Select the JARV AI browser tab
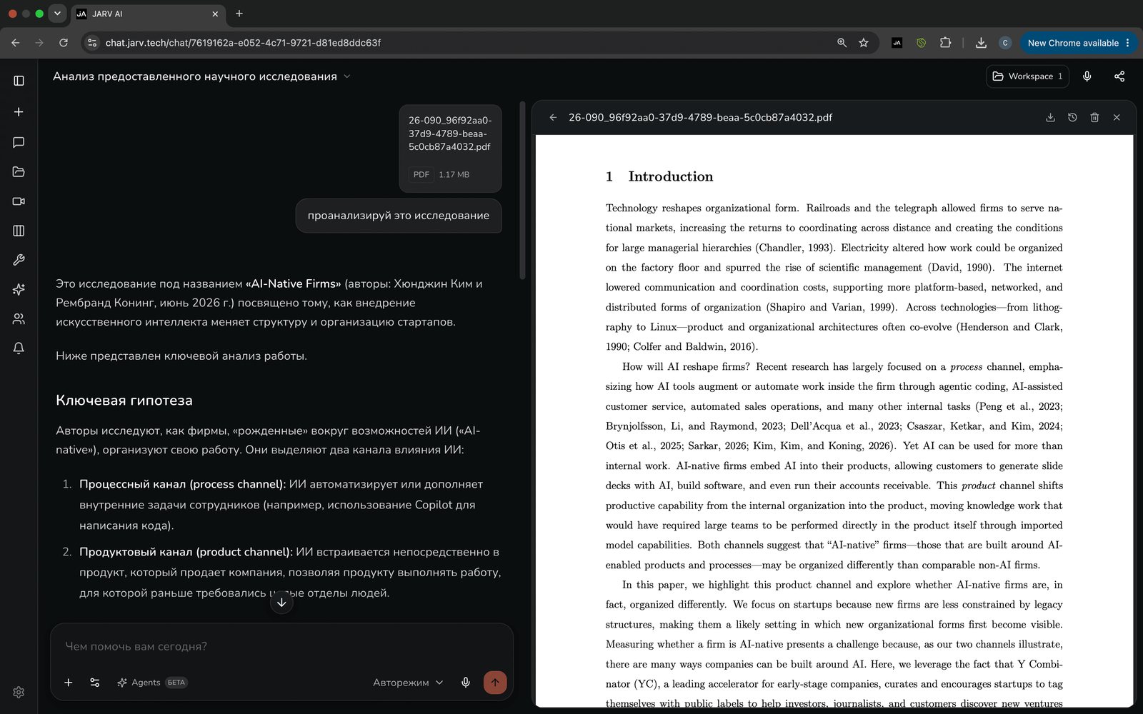Image resolution: width=1143 pixels, height=714 pixels. tap(148, 14)
